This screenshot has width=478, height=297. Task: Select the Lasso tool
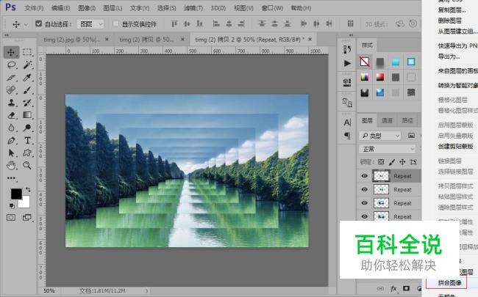tap(12, 65)
